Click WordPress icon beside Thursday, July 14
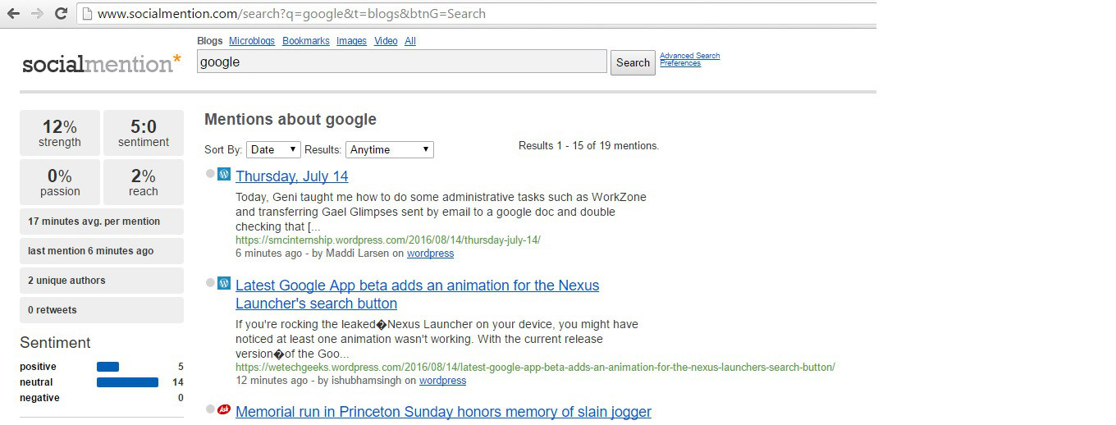 pyautogui.click(x=224, y=174)
